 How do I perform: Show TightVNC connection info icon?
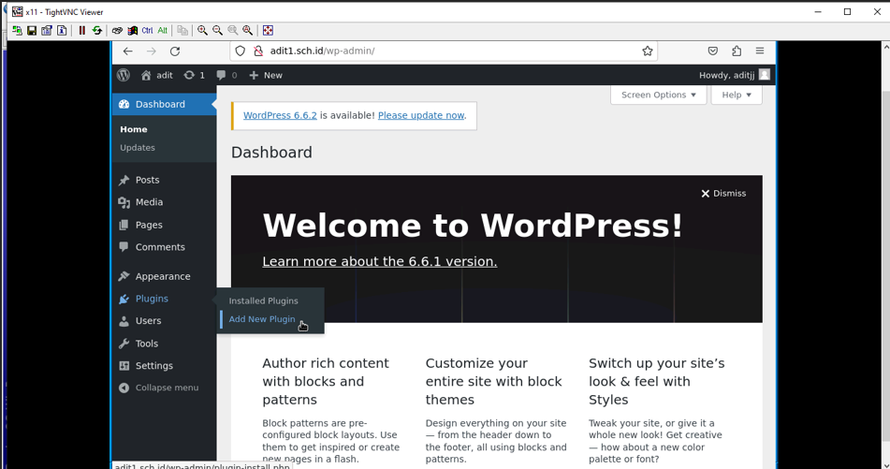(x=62, y=31)
